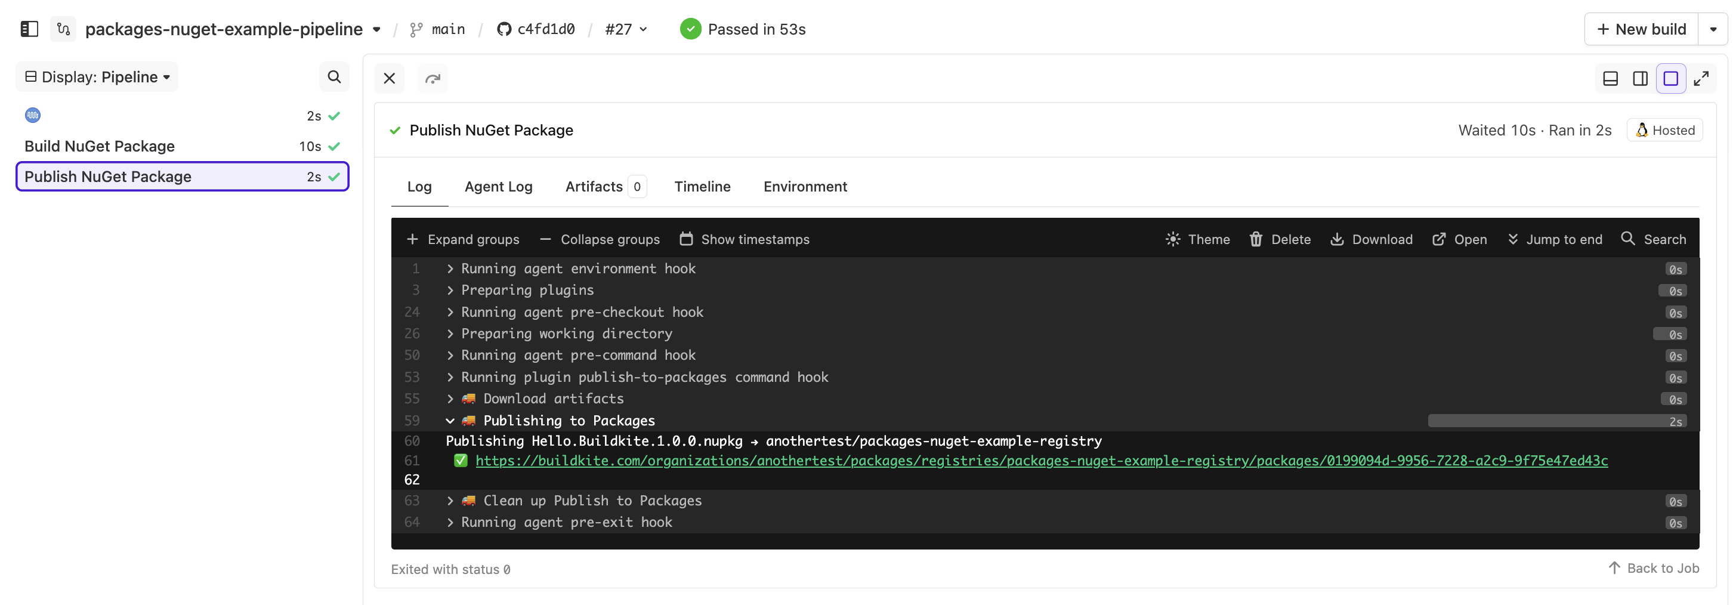Open the log Search
Screen dimensions: 1736x605
(1654, 239)
